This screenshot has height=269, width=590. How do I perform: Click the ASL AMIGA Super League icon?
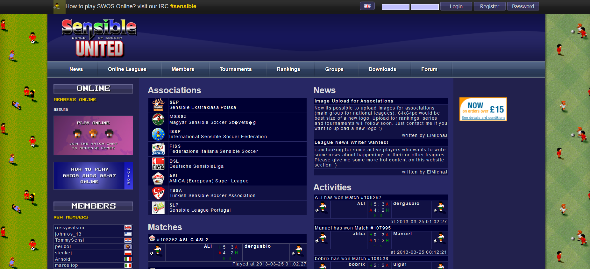tap(158, 178)
